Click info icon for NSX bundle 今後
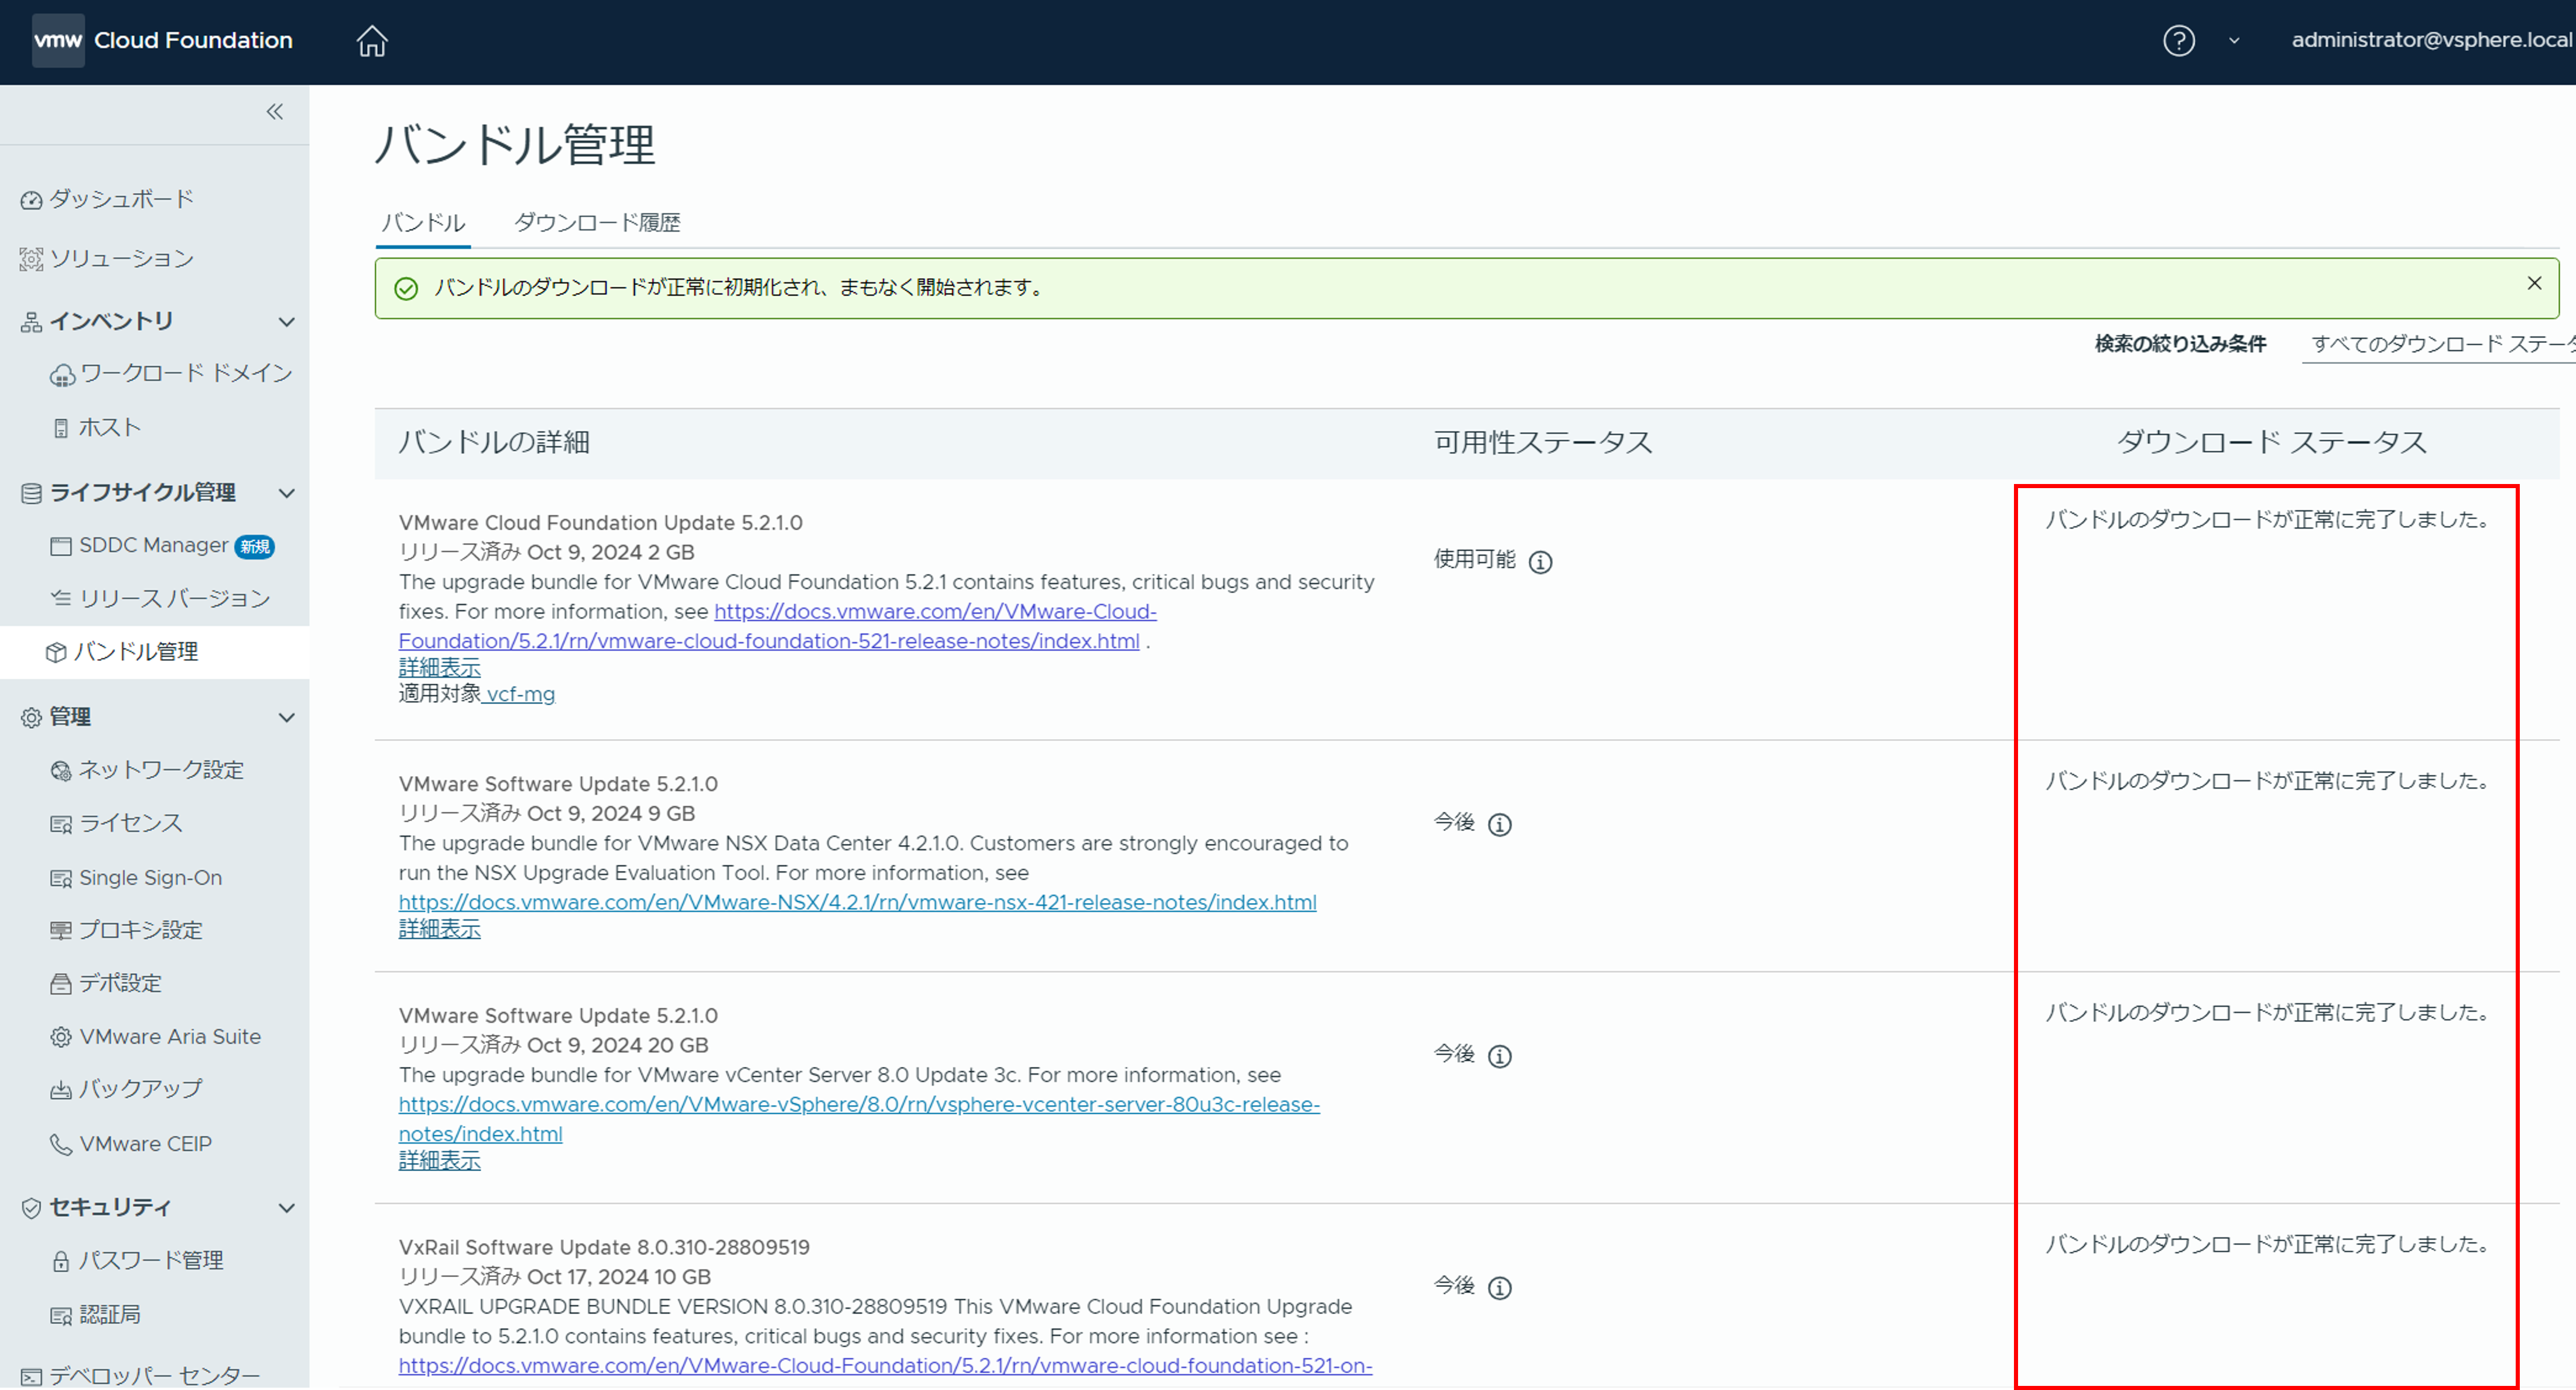Viewport: 2576px width, 1390px height. pos(1499,825)
